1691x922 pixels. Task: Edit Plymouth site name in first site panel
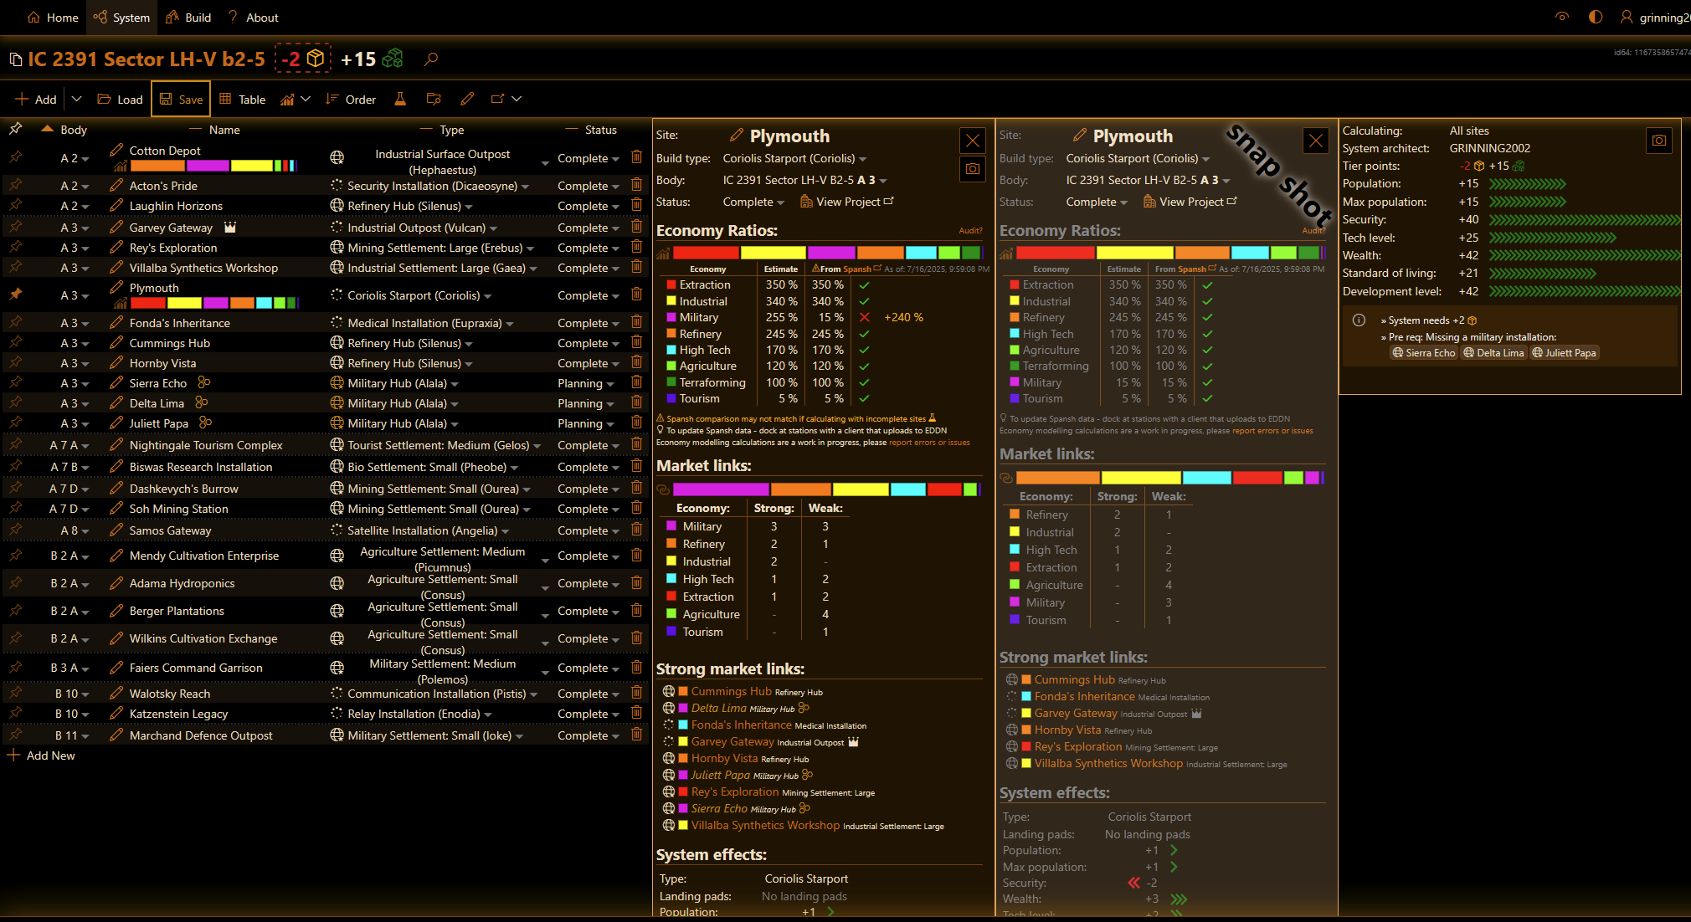coord(737,136)
